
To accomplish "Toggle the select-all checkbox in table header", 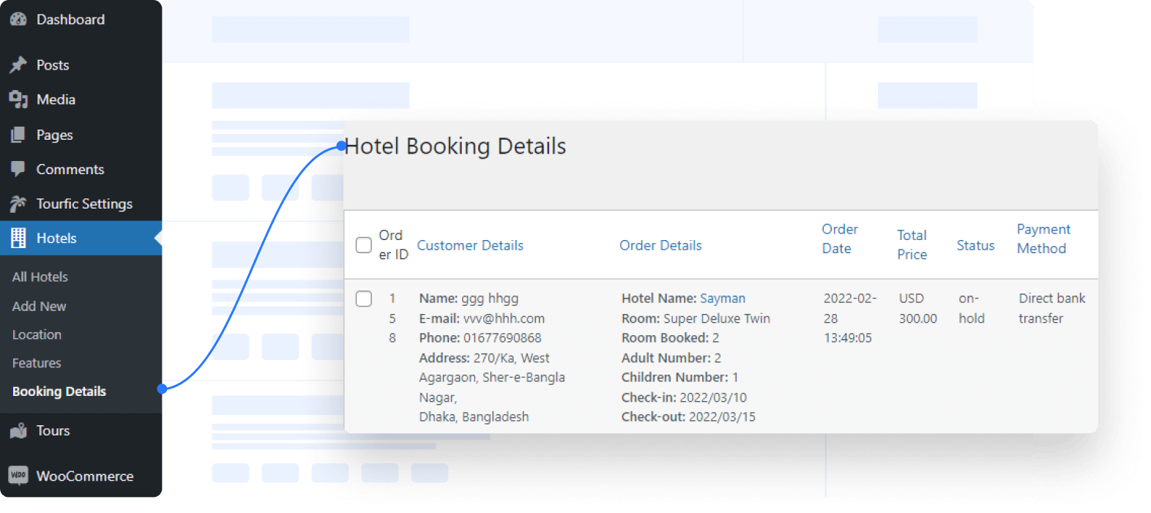I will click(364, 245).
